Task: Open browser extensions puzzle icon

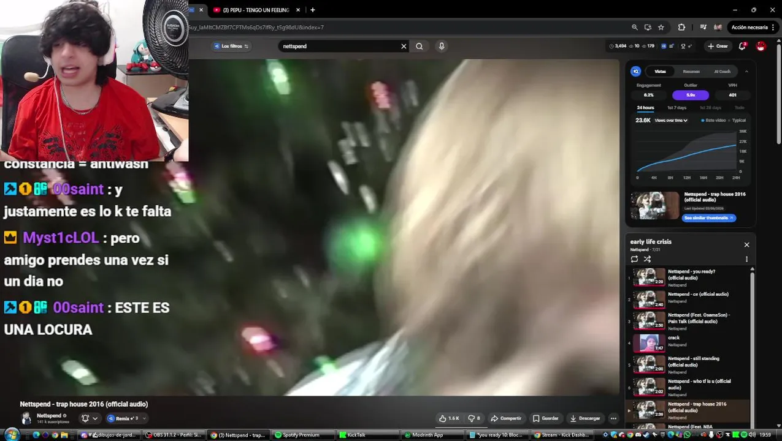Action: [x=681, y=27]
